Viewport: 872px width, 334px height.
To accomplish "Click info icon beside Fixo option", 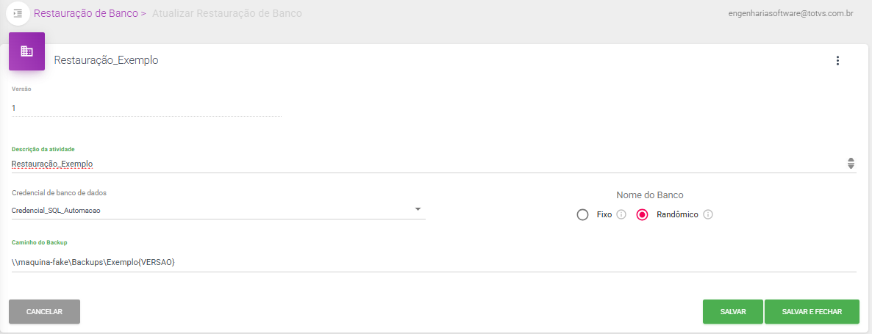I will 621,215.
